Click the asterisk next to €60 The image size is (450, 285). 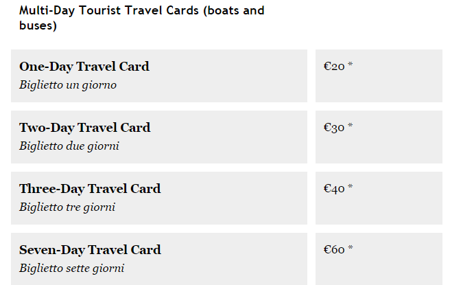[x=350, y=248]
